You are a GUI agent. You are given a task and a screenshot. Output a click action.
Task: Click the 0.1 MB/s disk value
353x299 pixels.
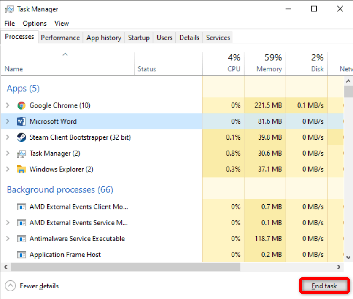tap(310, 105)
